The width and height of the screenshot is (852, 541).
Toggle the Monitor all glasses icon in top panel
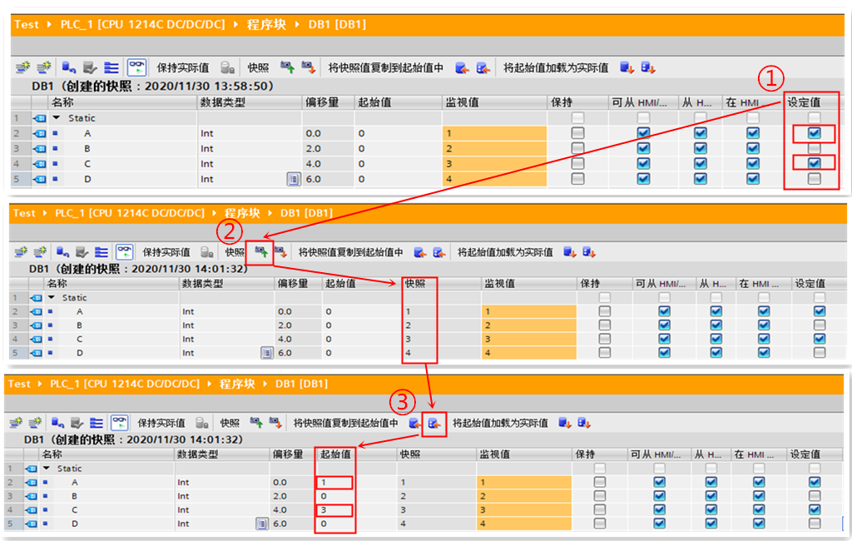click(x=136, y=67)
